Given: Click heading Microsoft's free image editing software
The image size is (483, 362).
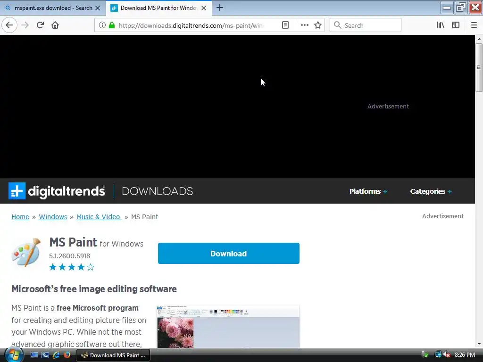Looking at the screenshot, I should point(94,289).
